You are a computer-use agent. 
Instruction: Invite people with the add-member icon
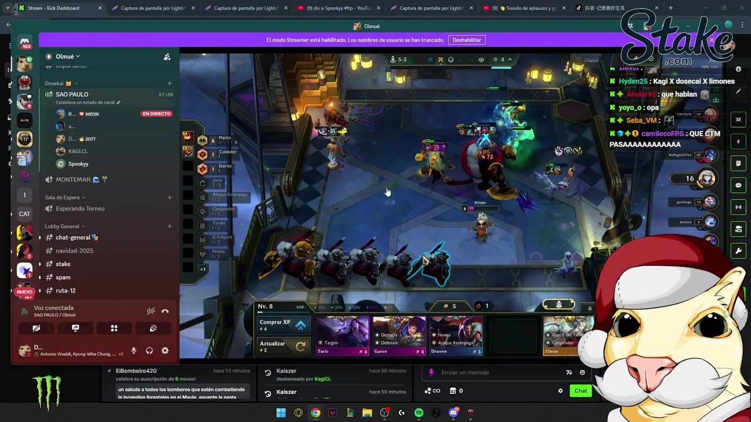(x=167, y=57)
